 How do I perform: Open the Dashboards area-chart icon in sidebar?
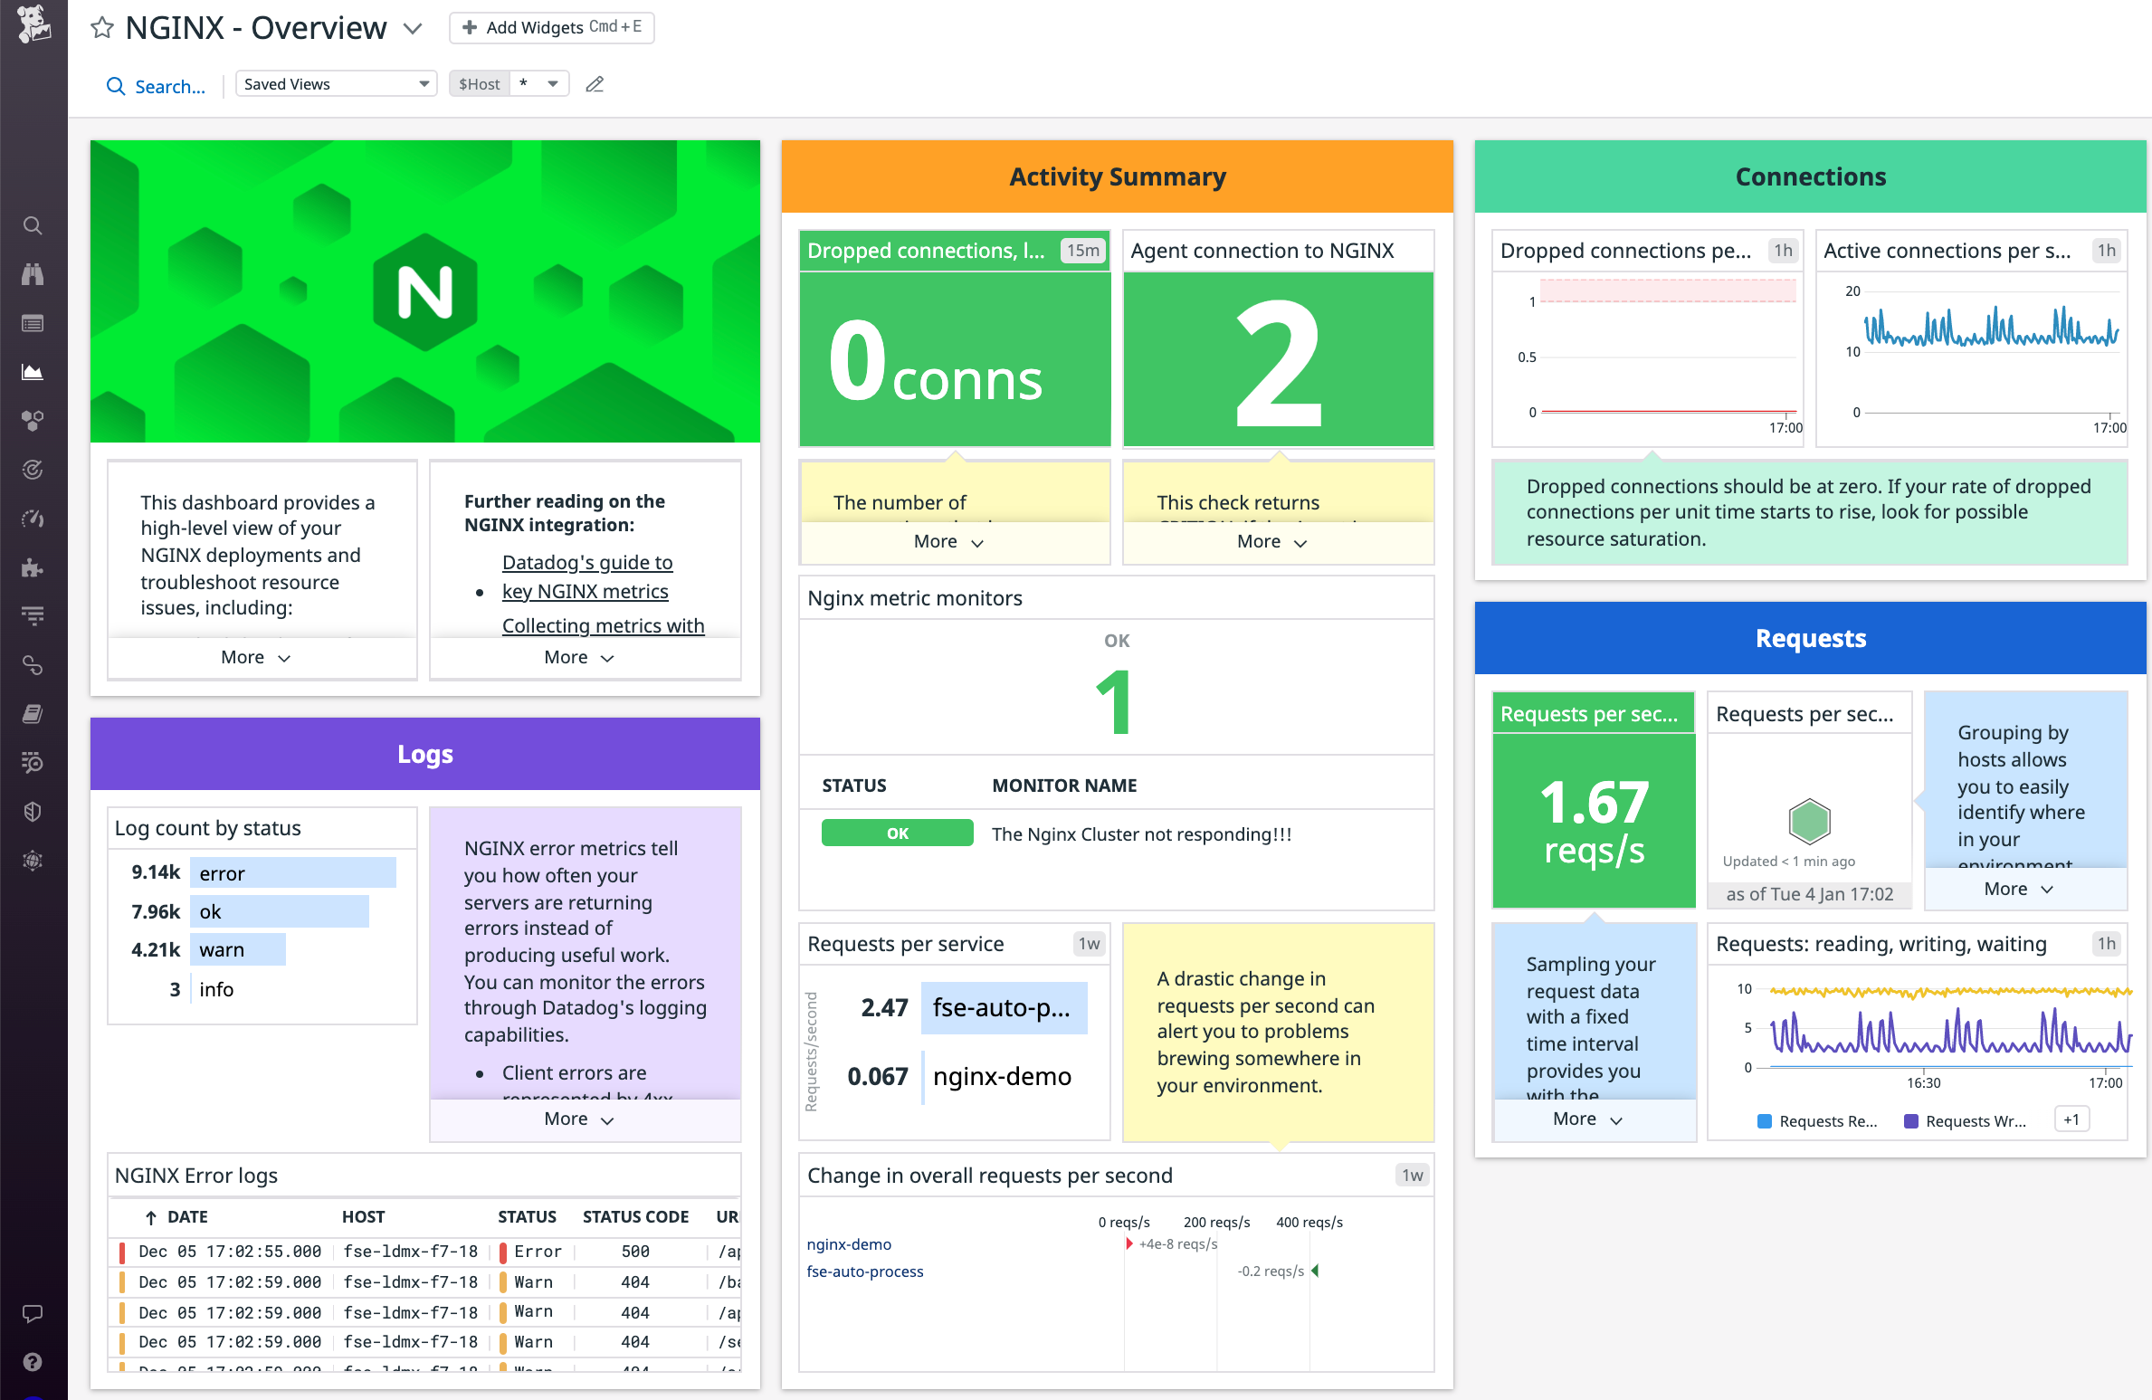[x=33, y=372]
